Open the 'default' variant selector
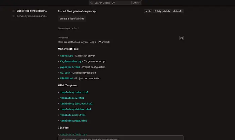This screenshot has height=140, width=235. pyautogui.click(x=178, y=11)
